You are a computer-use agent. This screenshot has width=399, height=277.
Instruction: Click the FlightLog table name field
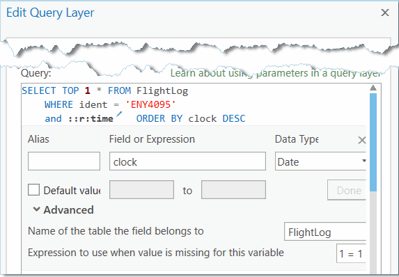325,232
